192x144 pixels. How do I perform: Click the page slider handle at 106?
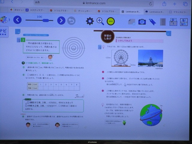46,20
